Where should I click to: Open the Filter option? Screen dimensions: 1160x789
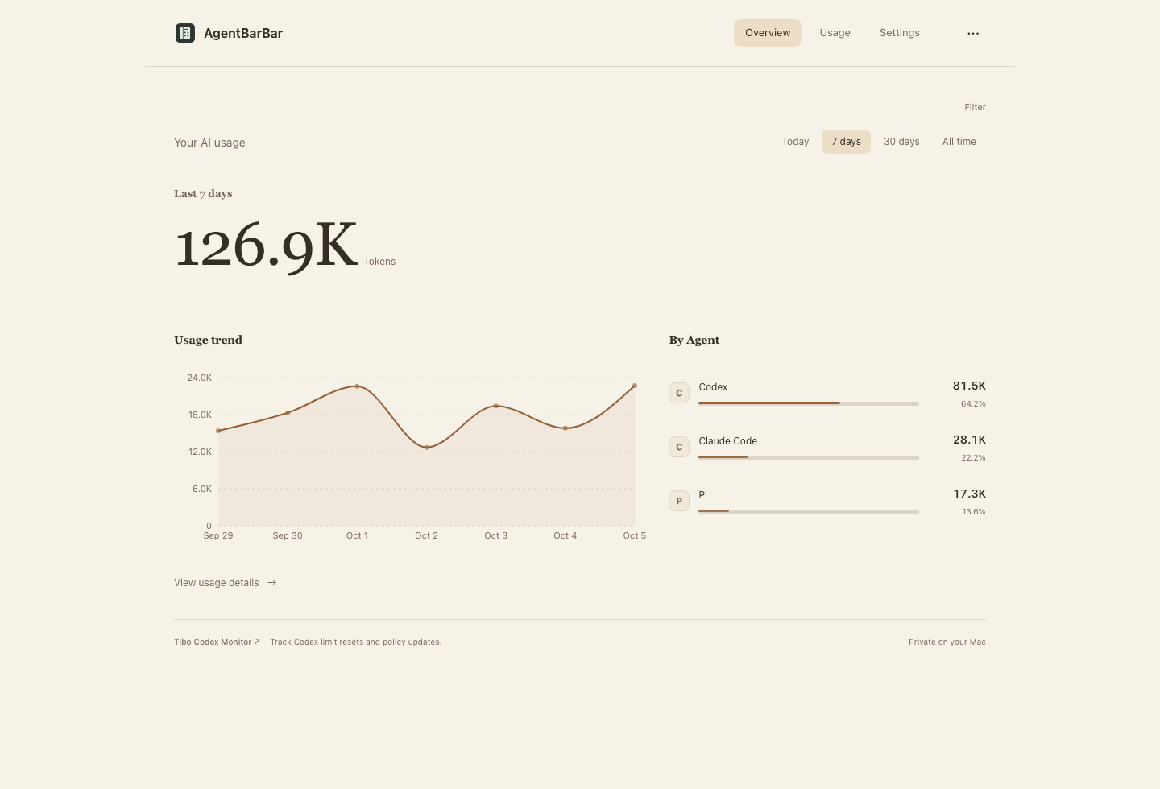point(975,107)
